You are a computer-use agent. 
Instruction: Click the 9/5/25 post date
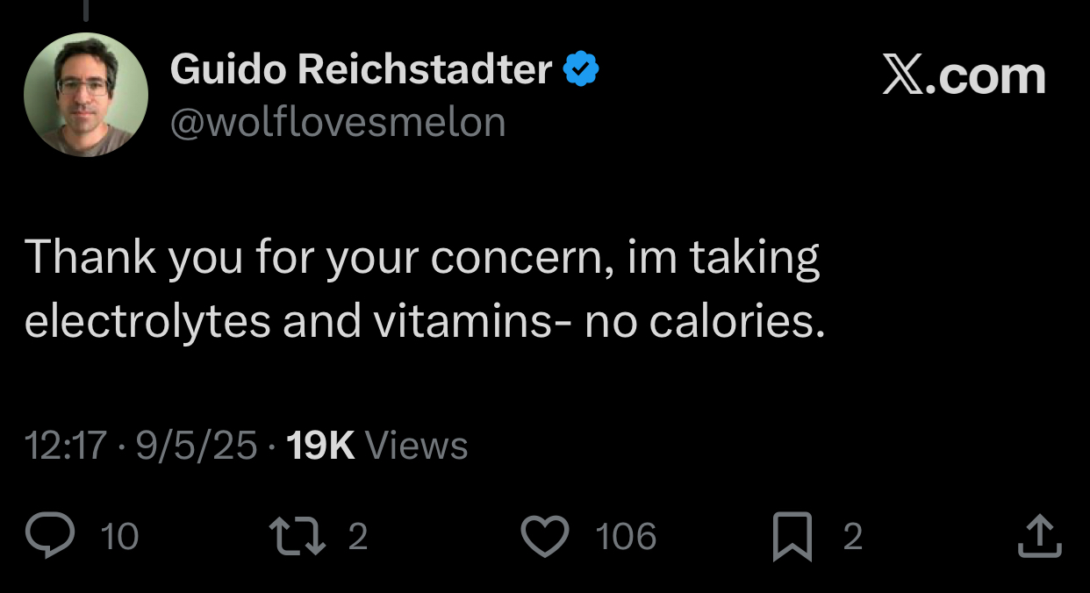click(x=197, y=447)
